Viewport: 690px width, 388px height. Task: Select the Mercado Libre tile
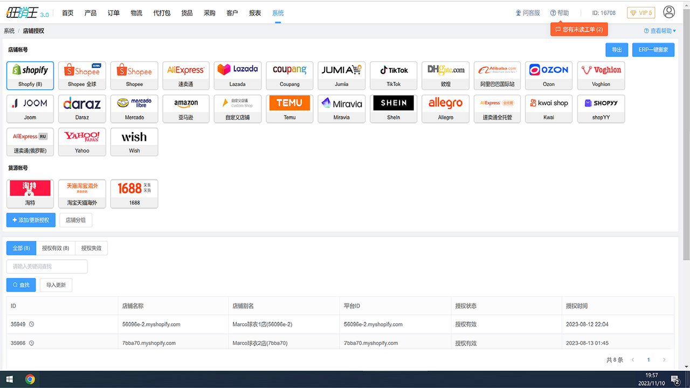(x=134, y=109)
